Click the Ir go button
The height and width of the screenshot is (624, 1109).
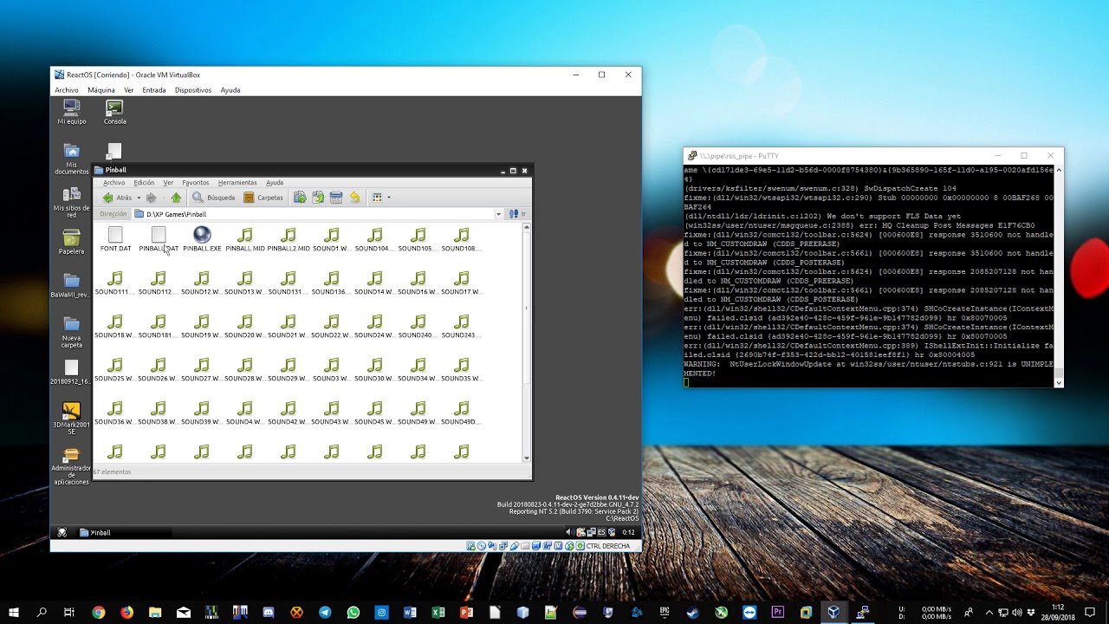point(517,214)
